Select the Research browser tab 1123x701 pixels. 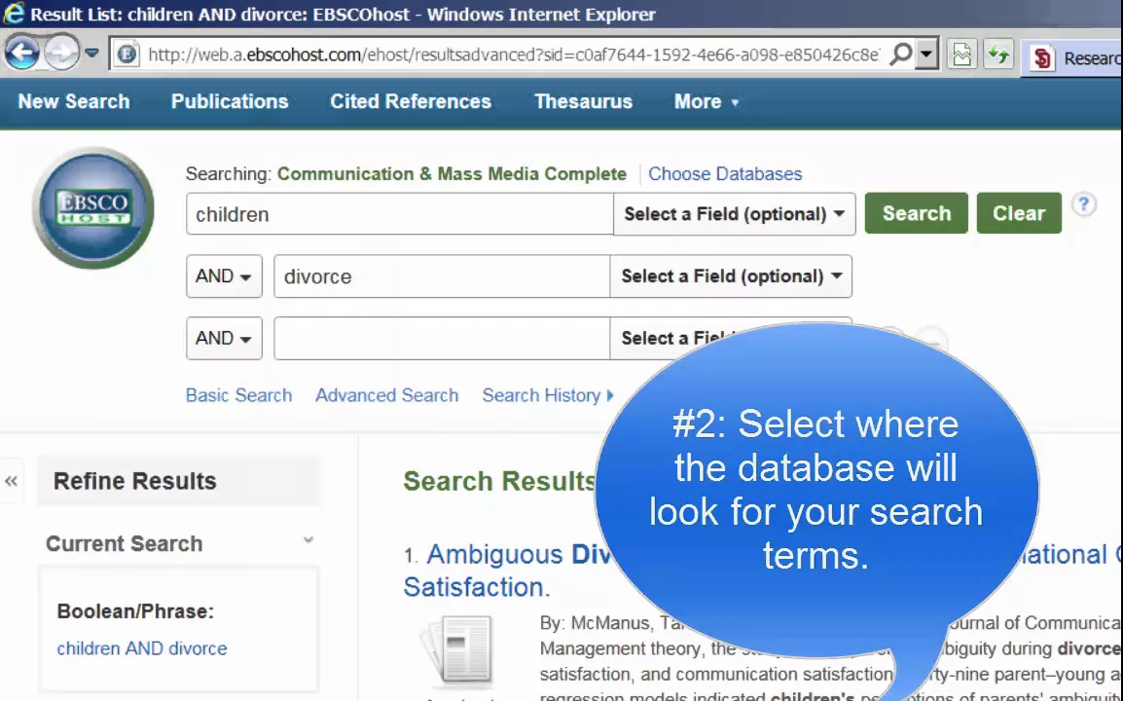[1074, 57]
